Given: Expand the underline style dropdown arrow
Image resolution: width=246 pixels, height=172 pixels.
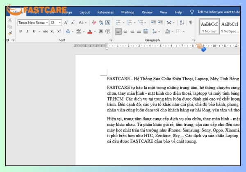Looking at the screenshot, I should click(39, 32).
